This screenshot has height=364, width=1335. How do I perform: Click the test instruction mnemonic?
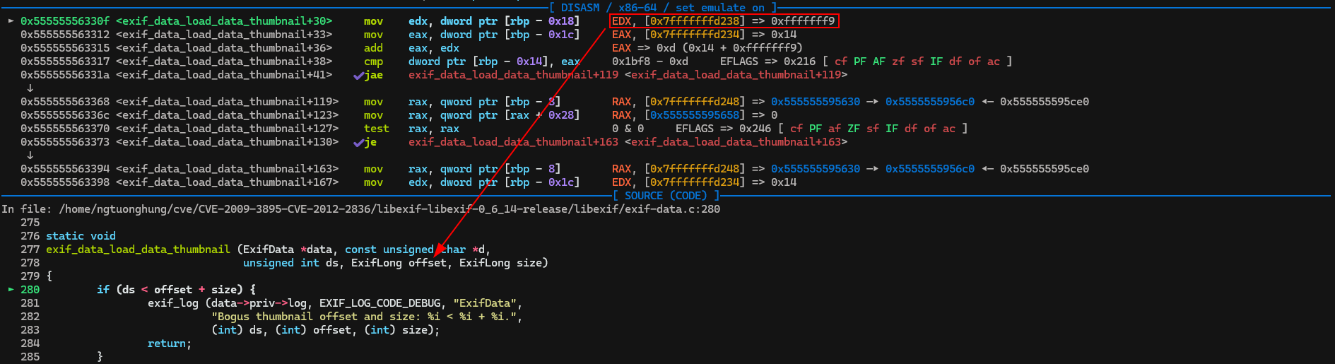click(376, 129)
